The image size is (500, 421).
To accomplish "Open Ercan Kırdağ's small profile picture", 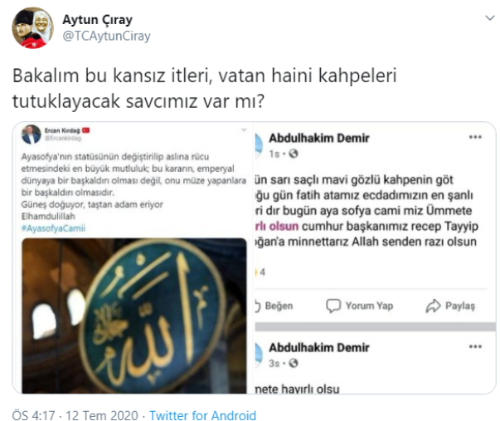I will pyautogui.click(x=32, y=135).
